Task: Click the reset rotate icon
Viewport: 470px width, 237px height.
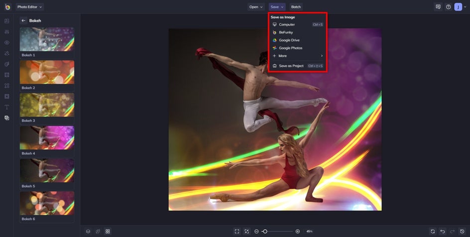Action: click(x=433, y=232)
